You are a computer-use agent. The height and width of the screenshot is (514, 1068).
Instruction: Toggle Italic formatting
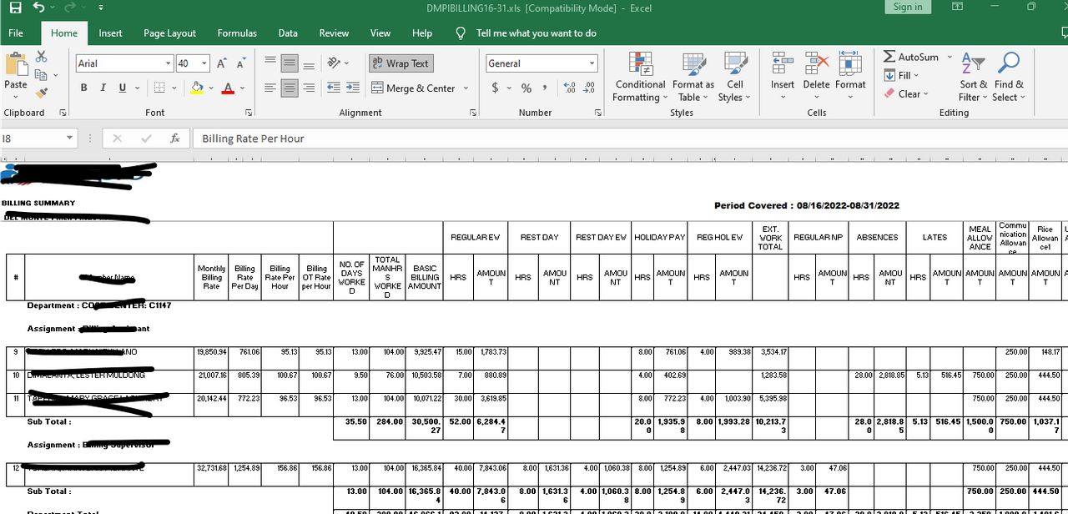103,88
